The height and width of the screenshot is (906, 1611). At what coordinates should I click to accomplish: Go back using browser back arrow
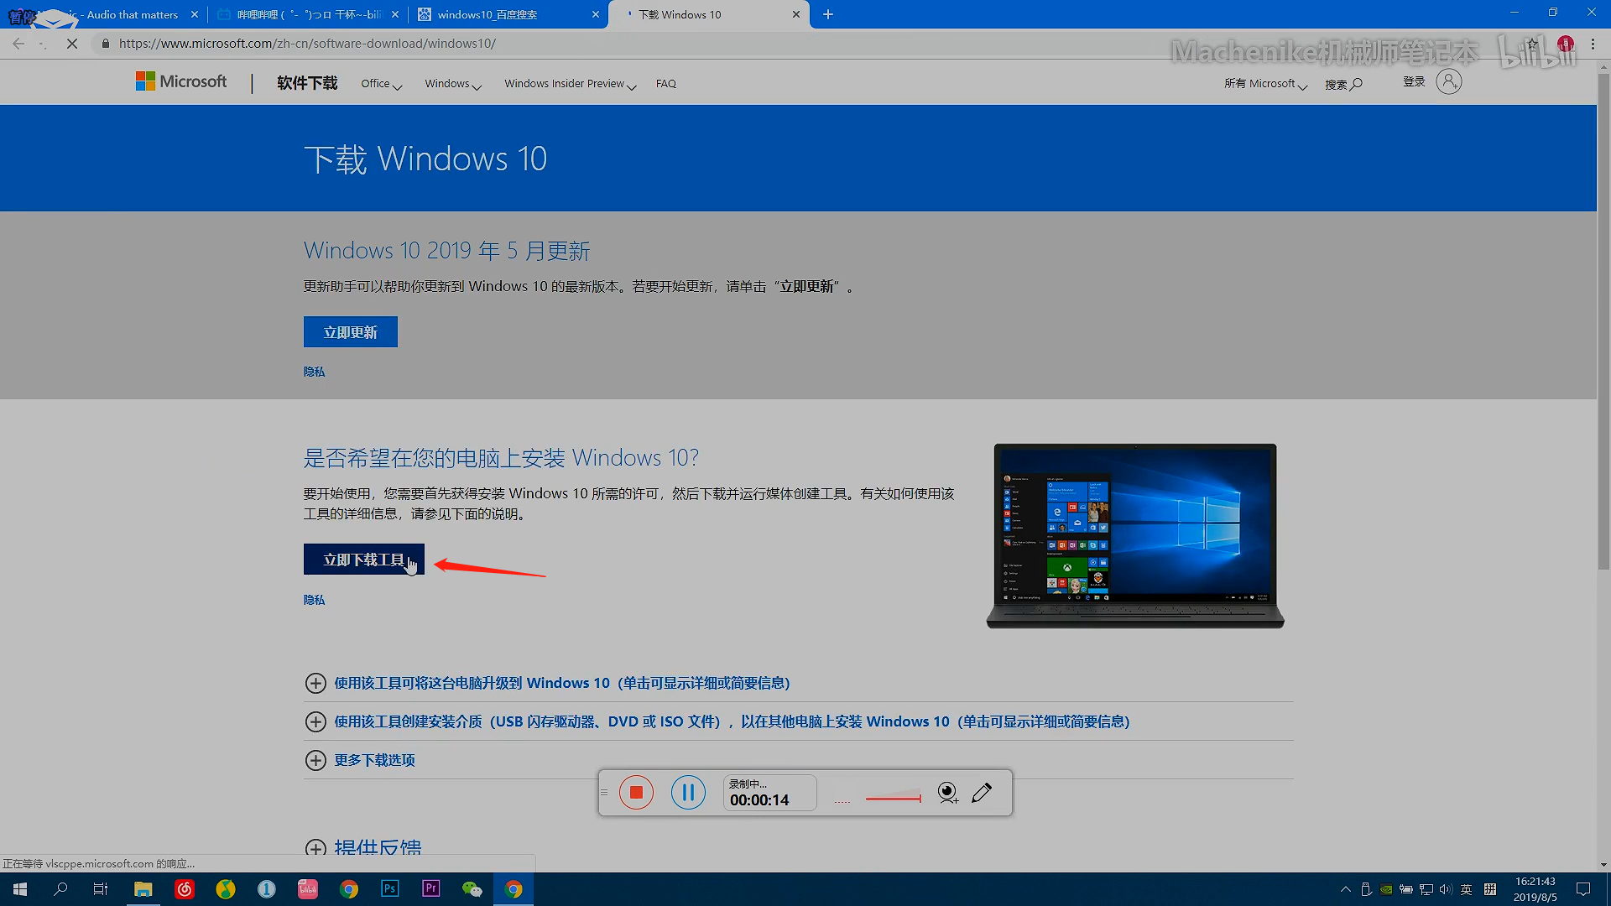tap(18, 44)
